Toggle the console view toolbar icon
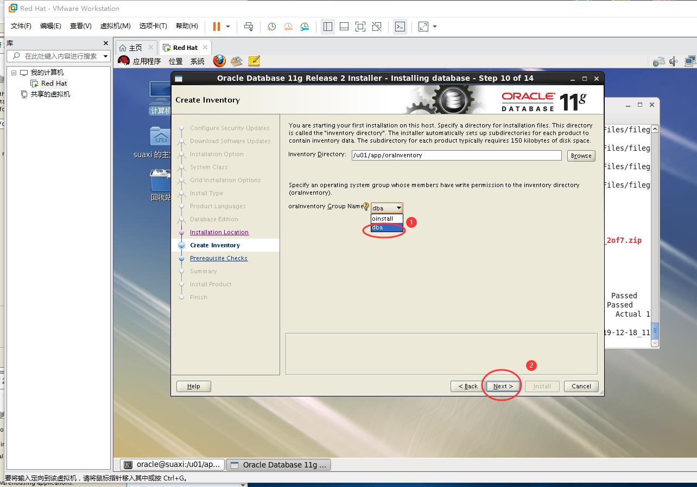Screen dimensions: 697x487 [400, 27]
